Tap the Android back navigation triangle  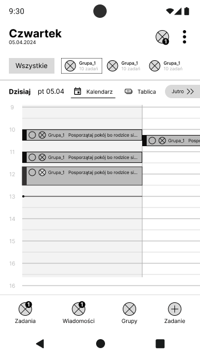41,344
